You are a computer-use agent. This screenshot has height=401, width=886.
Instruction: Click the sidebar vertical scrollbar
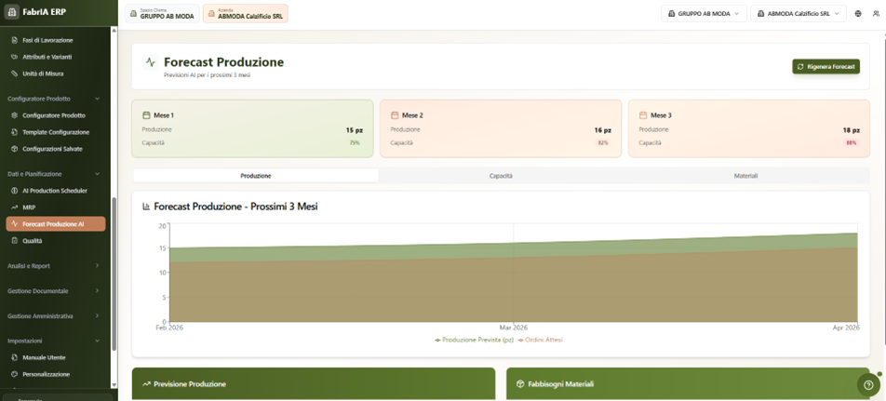114,274
